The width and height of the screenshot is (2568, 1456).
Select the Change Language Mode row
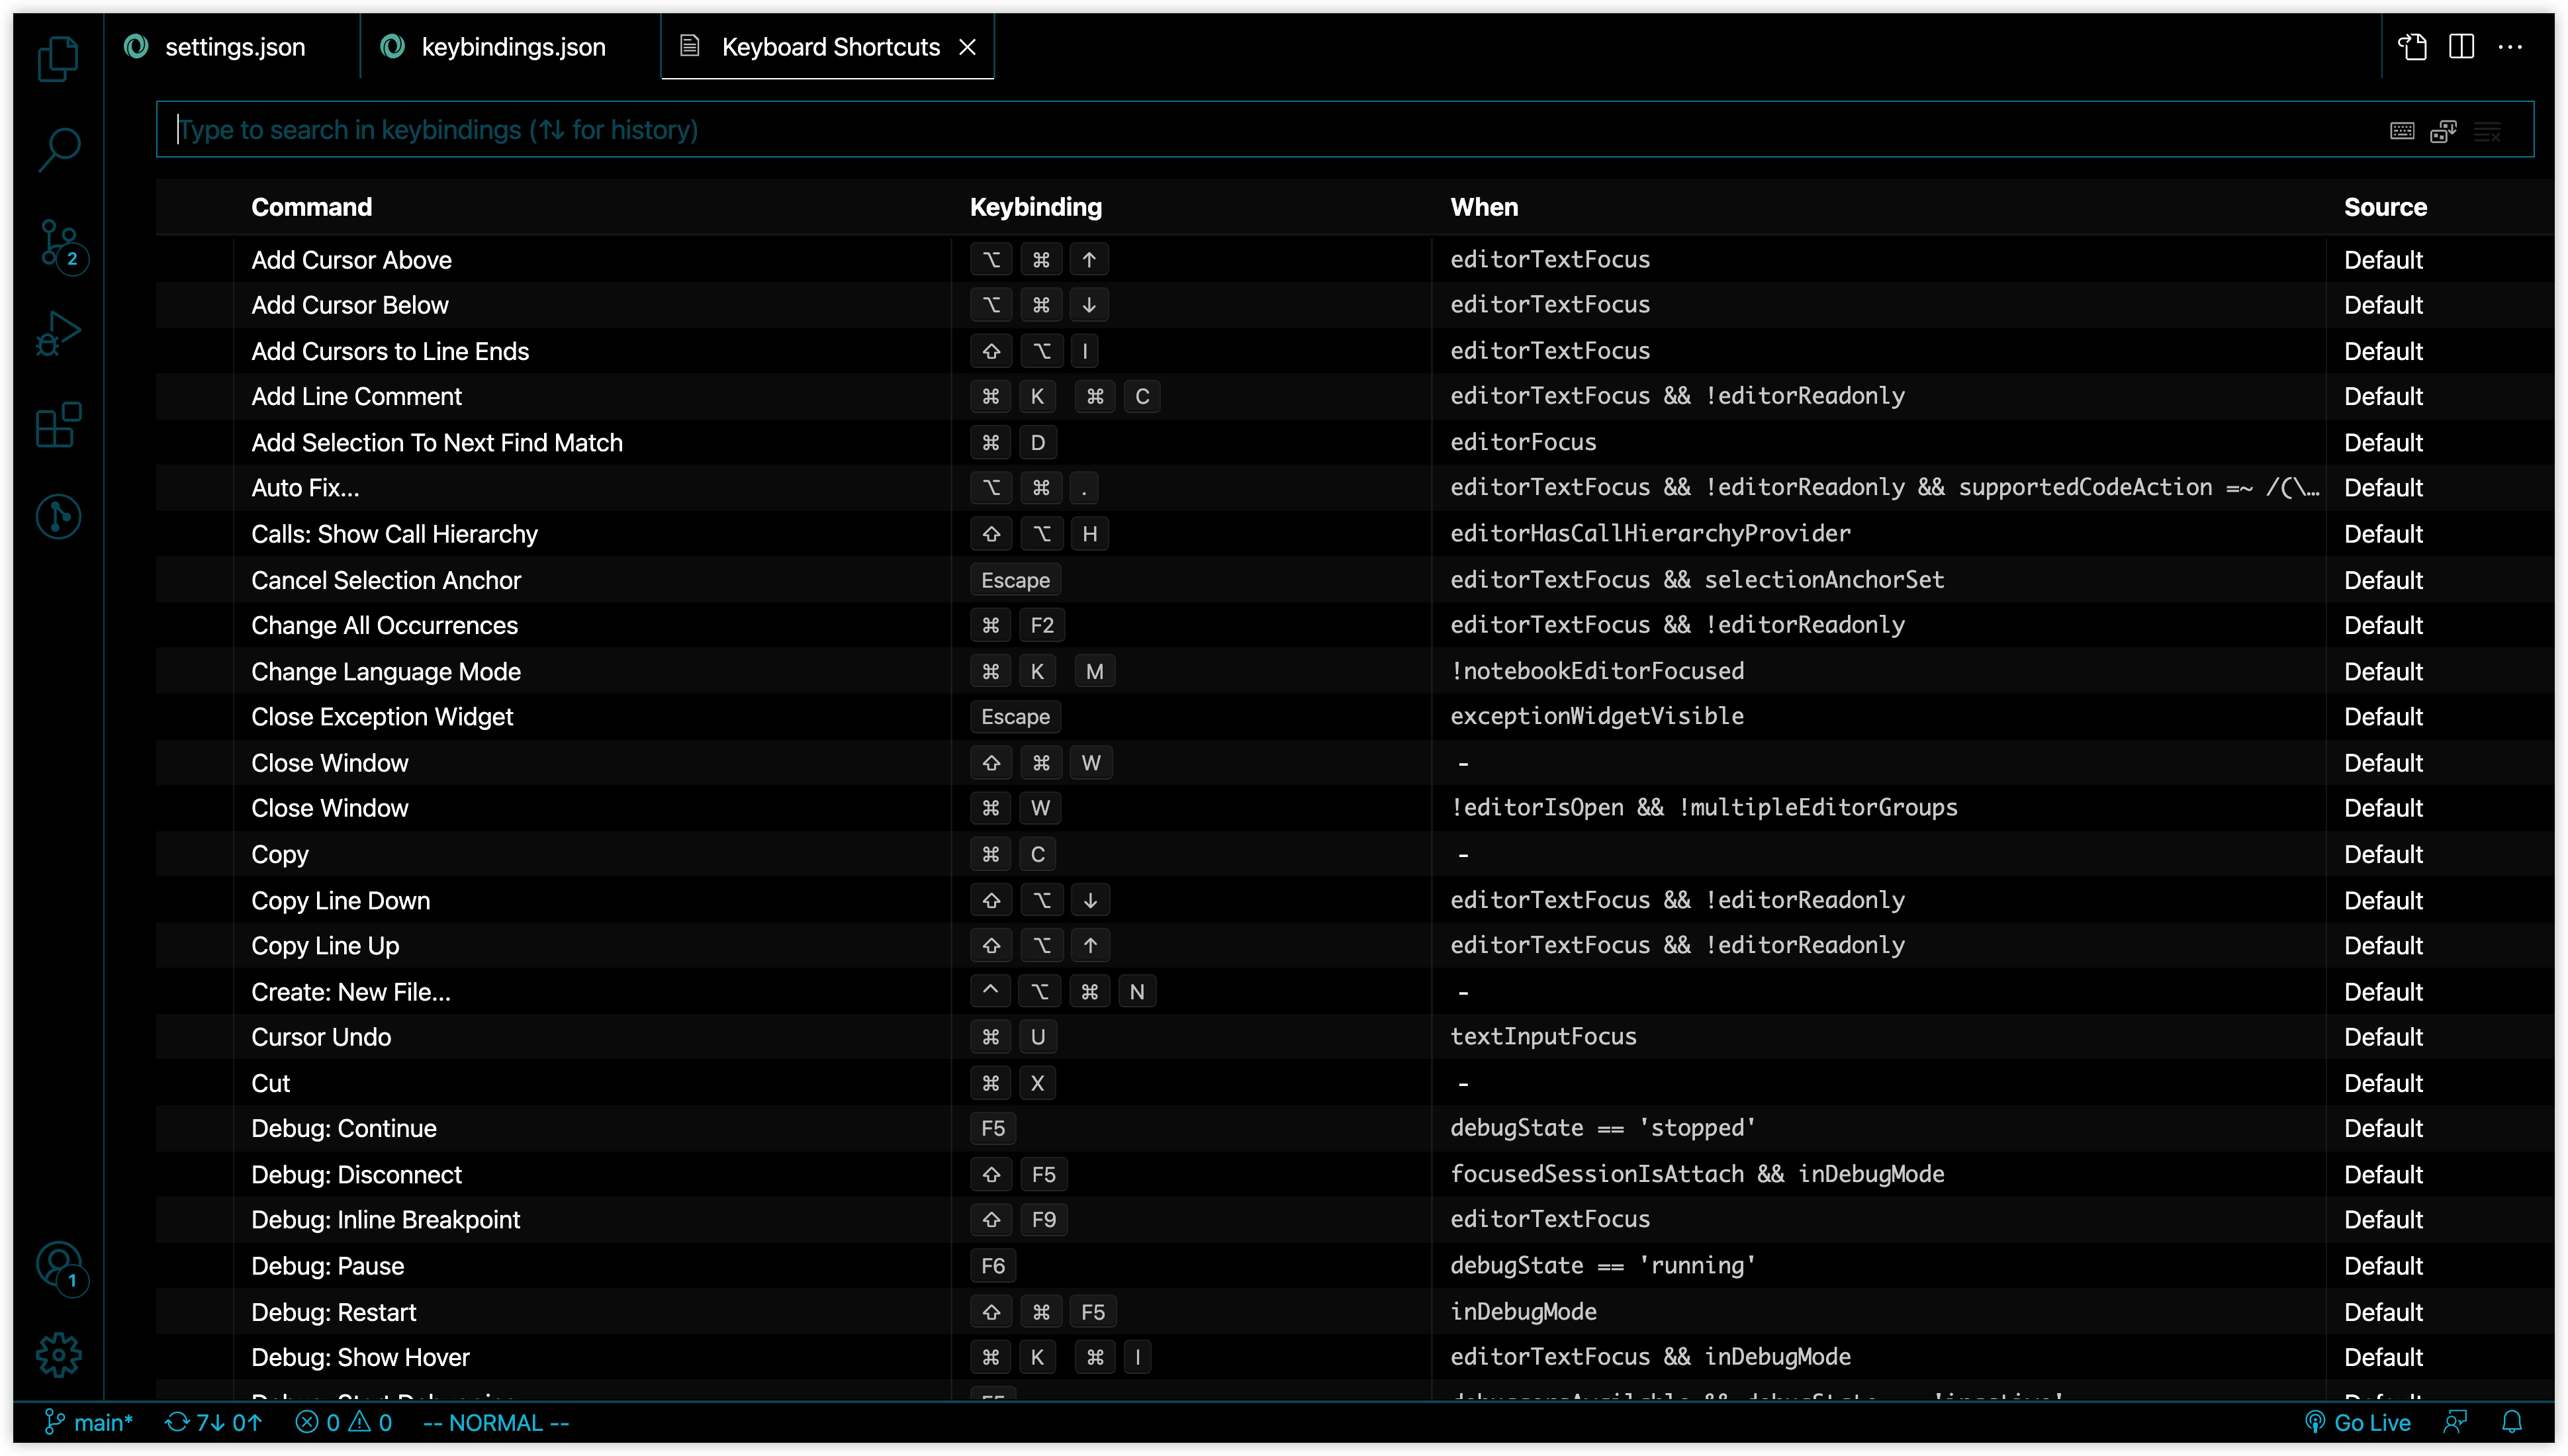(x=386, y=672)
